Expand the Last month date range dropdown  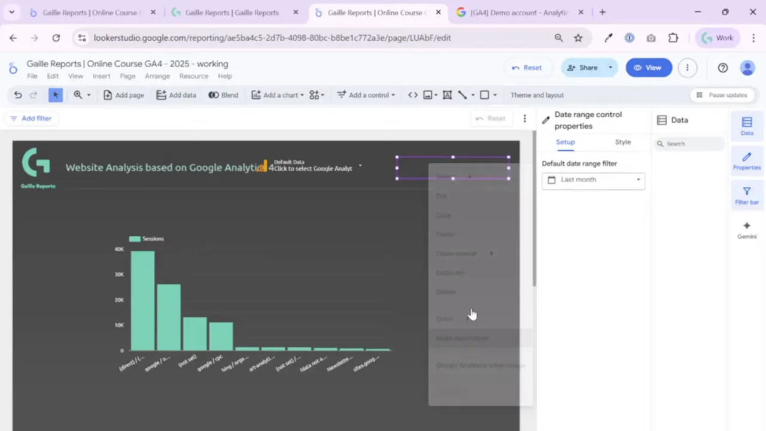tap(593, 180)
